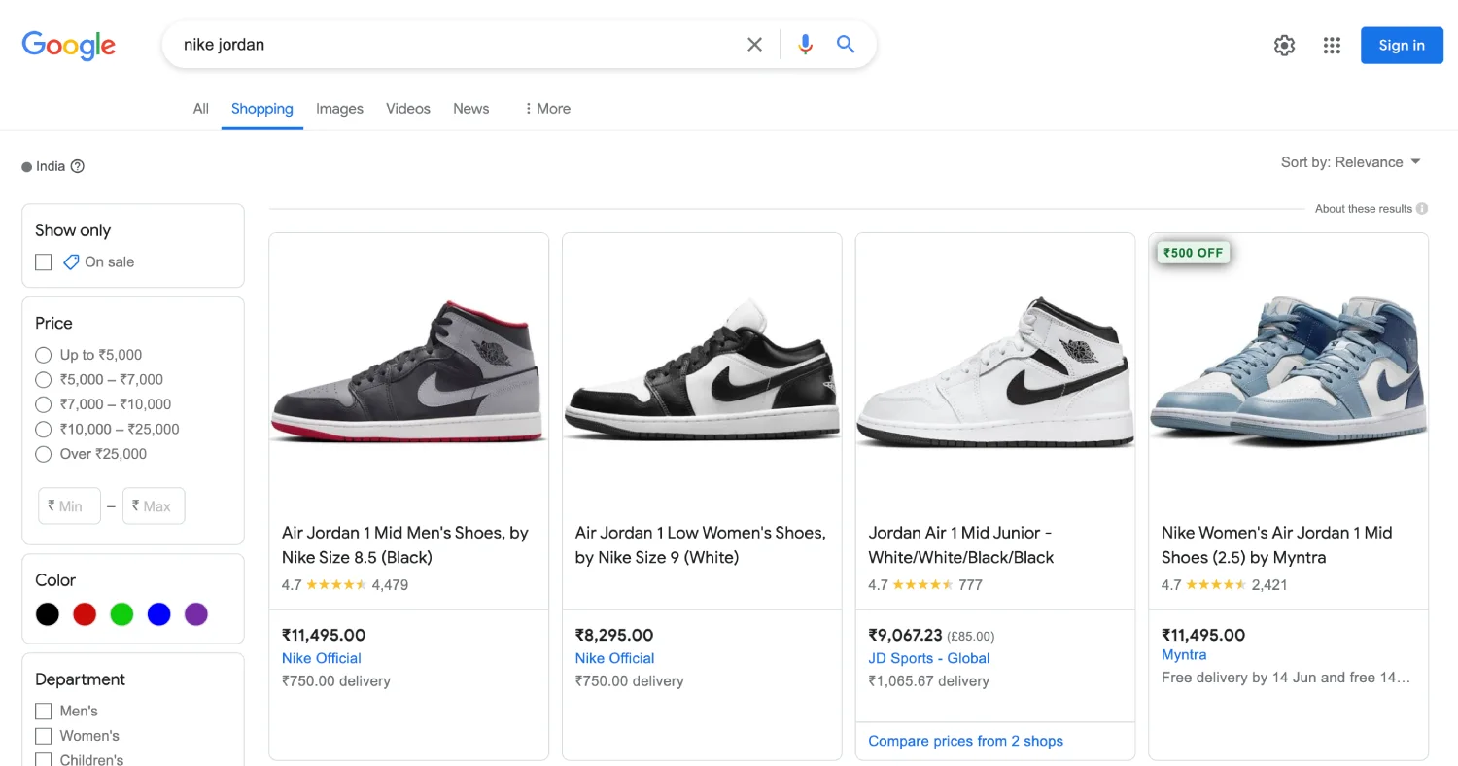Open the Google apps grid
Viewport: 1458px width, 766px height.
(x=1332, y=46)
